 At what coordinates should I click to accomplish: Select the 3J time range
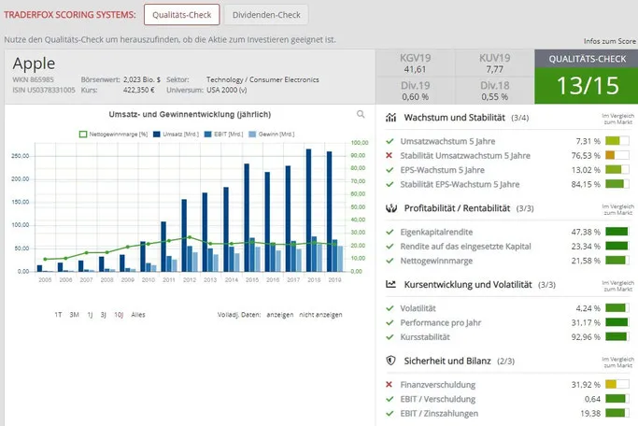point(104,315)
